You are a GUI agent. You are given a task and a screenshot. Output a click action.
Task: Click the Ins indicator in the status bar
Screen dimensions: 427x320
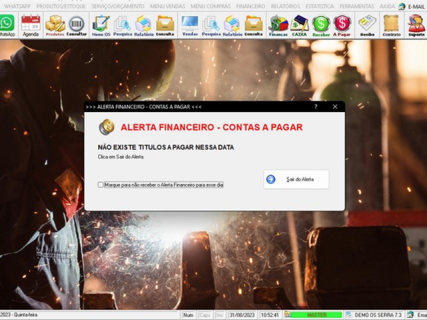pos(219,315)
